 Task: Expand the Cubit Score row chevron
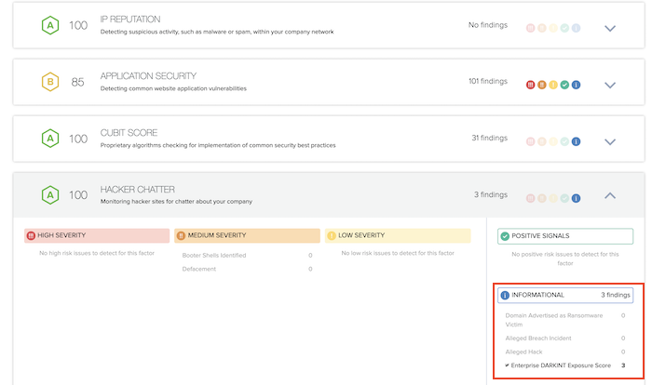tap(609, 141)
